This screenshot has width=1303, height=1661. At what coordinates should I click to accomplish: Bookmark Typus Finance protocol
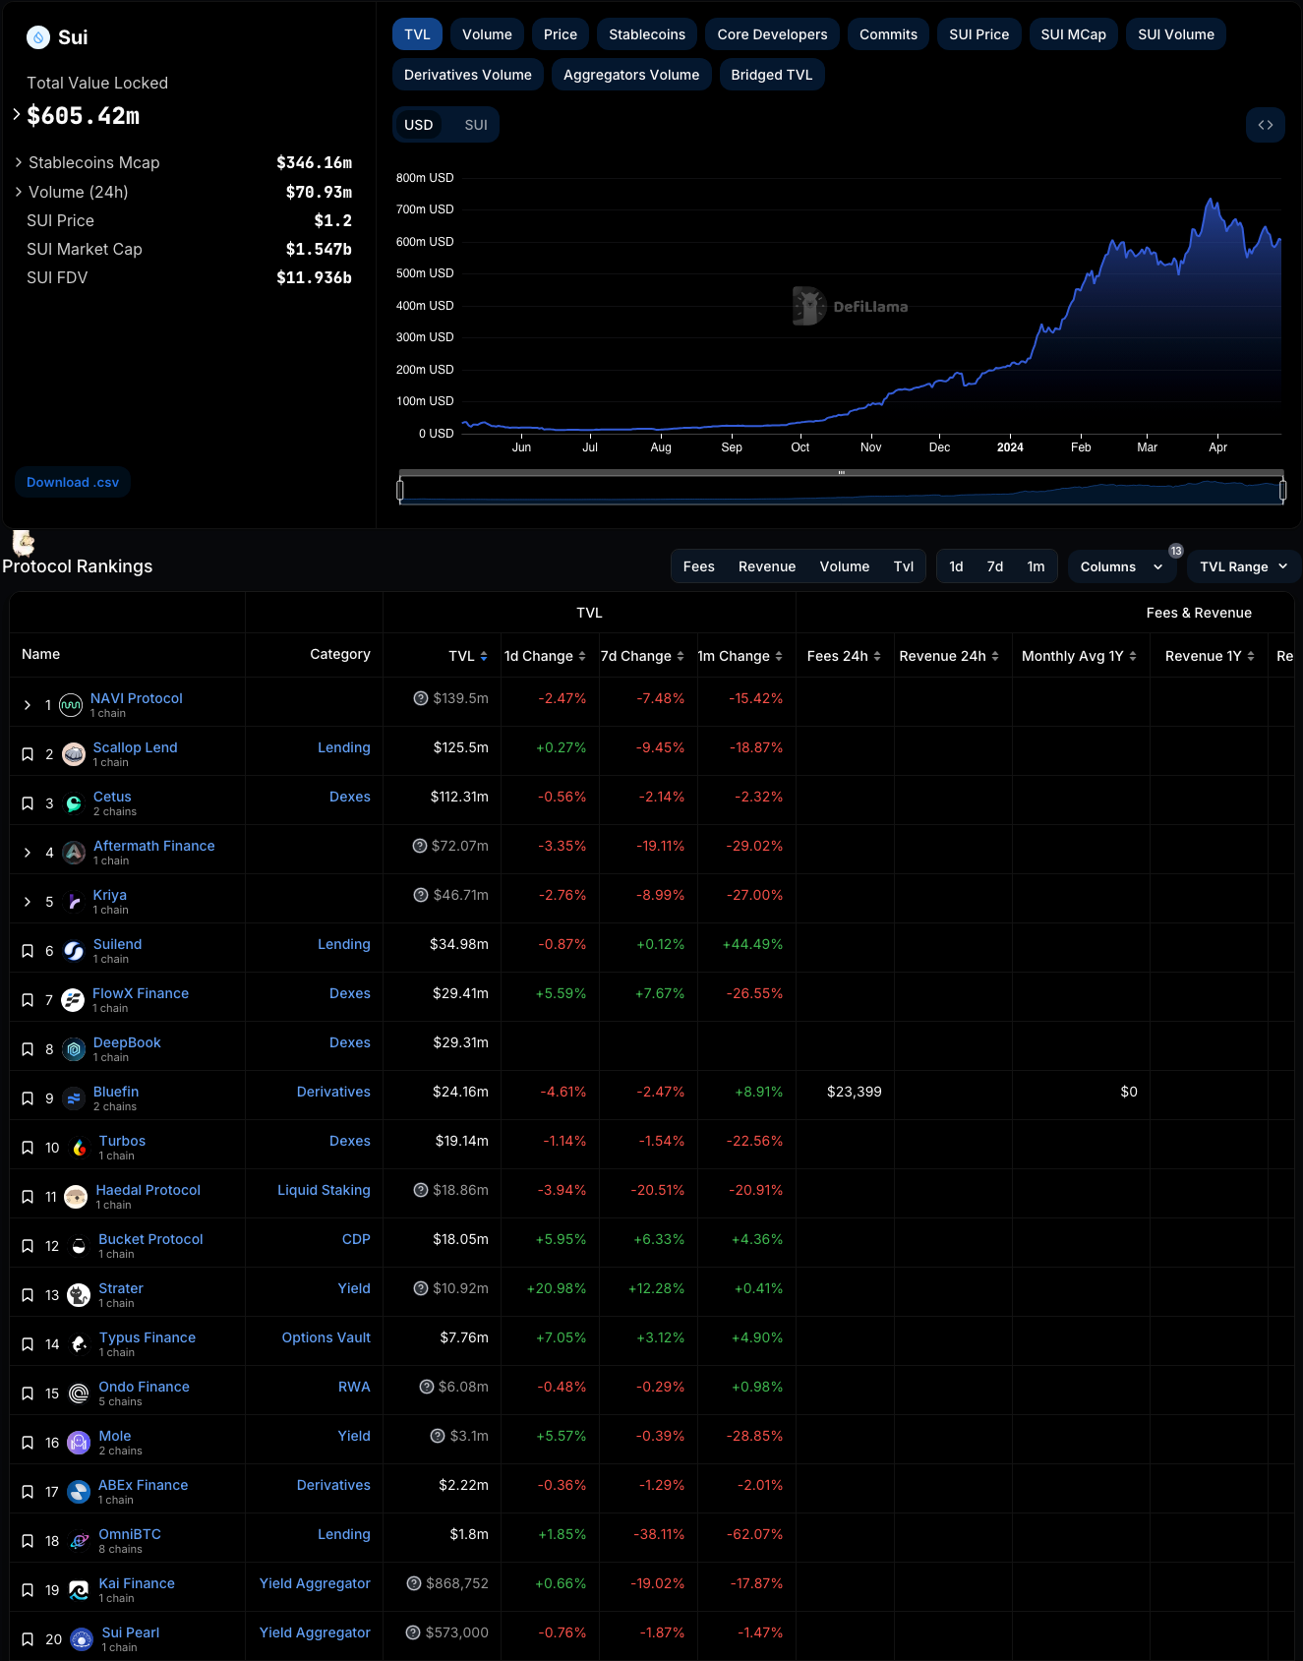tap(28, 1344)
